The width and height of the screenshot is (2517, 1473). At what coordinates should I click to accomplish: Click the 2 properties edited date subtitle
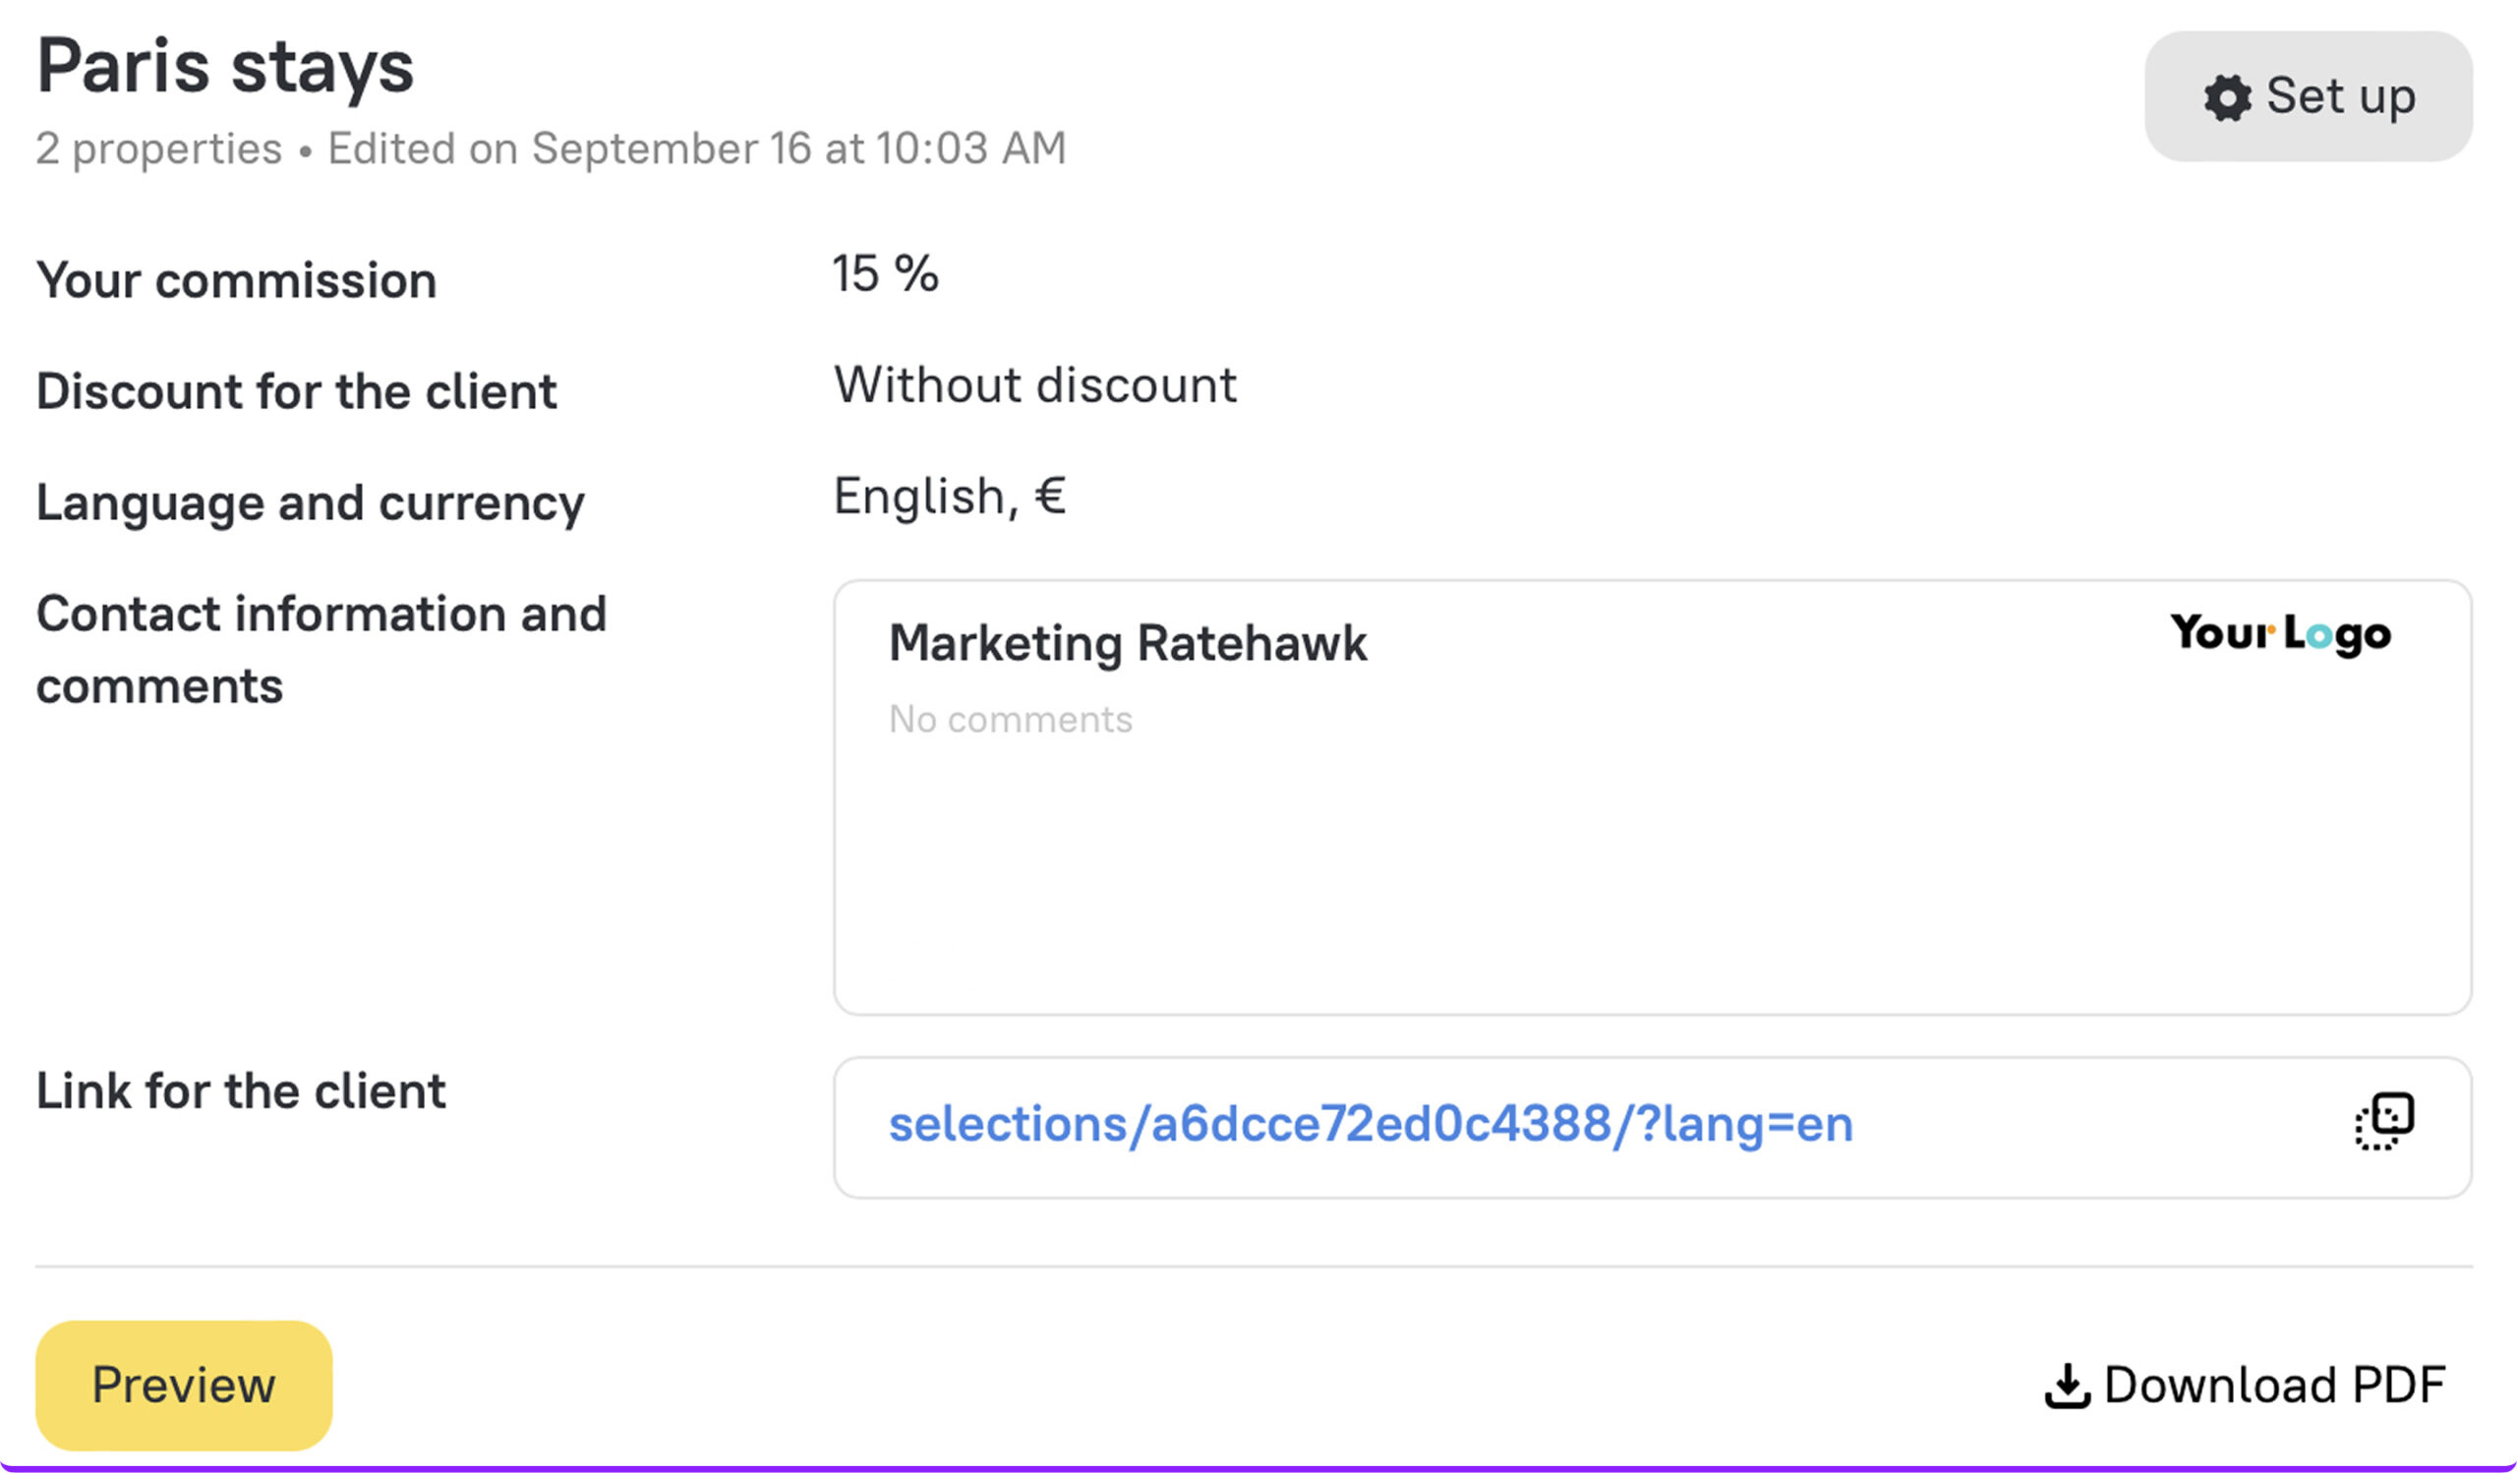coord(551,148)
